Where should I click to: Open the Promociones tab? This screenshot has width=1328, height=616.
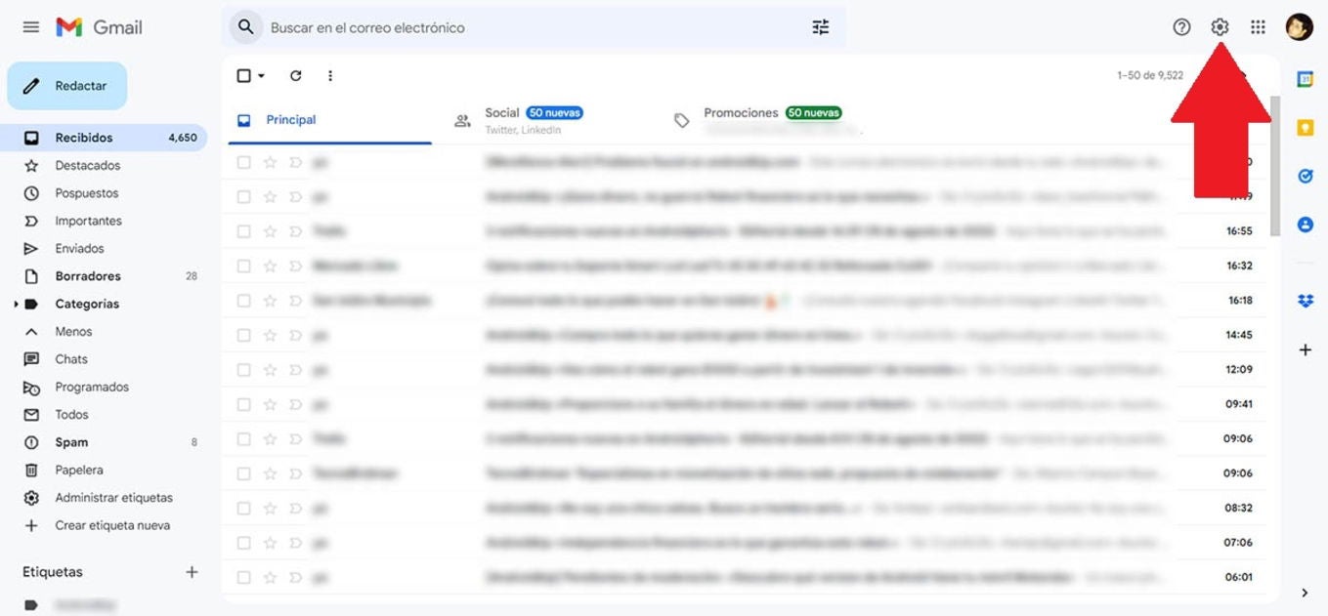click(741, 113)
